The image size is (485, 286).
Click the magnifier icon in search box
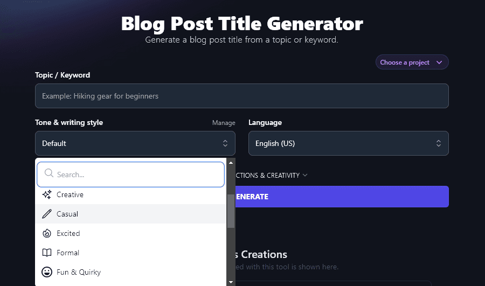pyautogui.click(x=48, y=173)
